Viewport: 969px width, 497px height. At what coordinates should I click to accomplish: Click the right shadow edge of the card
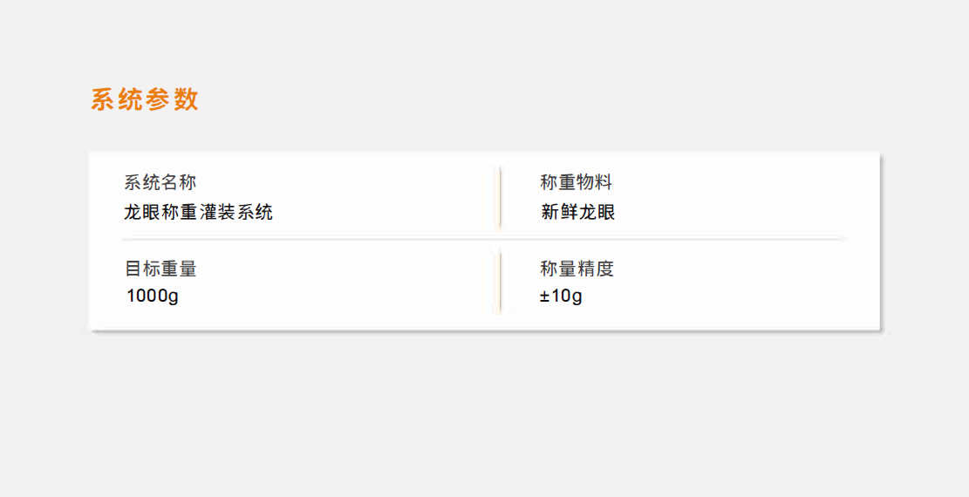(x=881, y=241)
